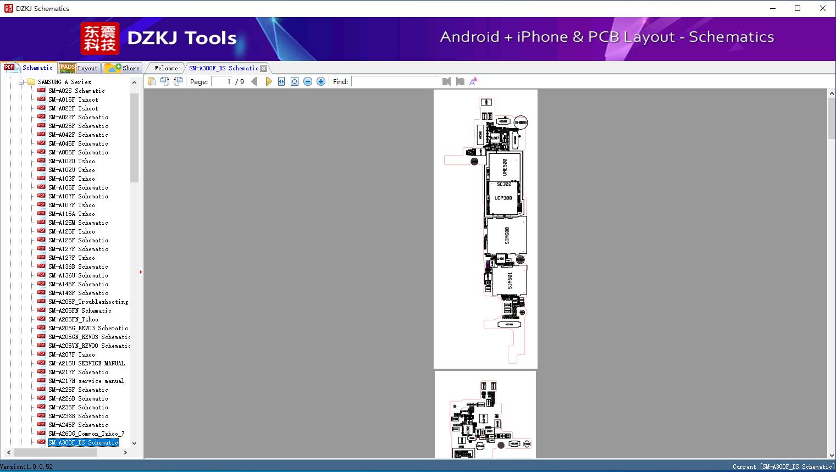
Task: Select SM-A136B Schematic
Action: click(x=78, y=266)
